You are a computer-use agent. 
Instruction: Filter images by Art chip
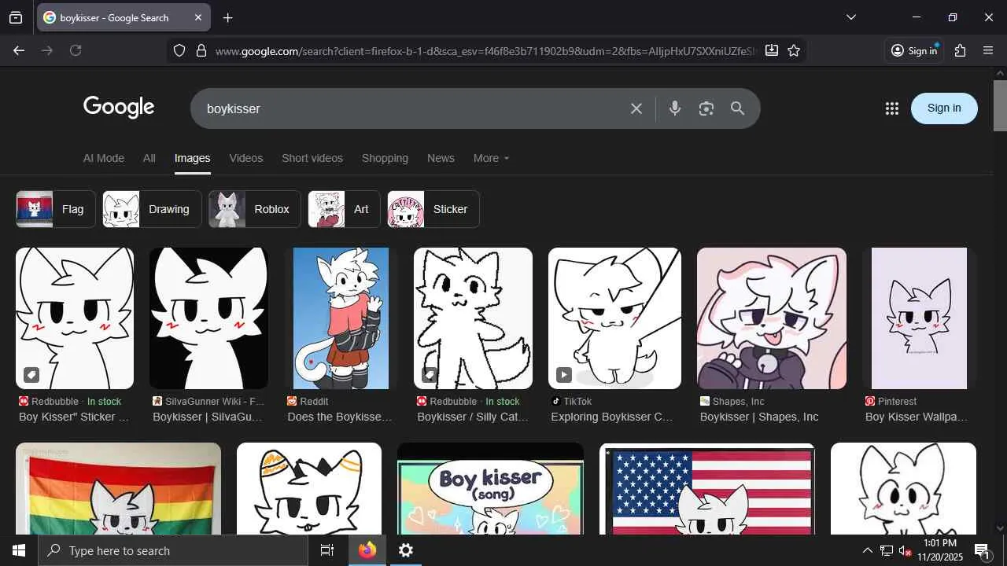(x=344, y=209)
